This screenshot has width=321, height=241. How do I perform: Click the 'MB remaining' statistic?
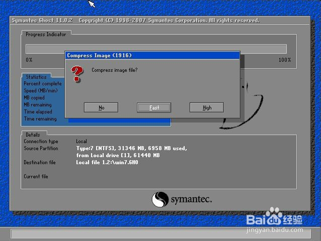tap(38, 104)
